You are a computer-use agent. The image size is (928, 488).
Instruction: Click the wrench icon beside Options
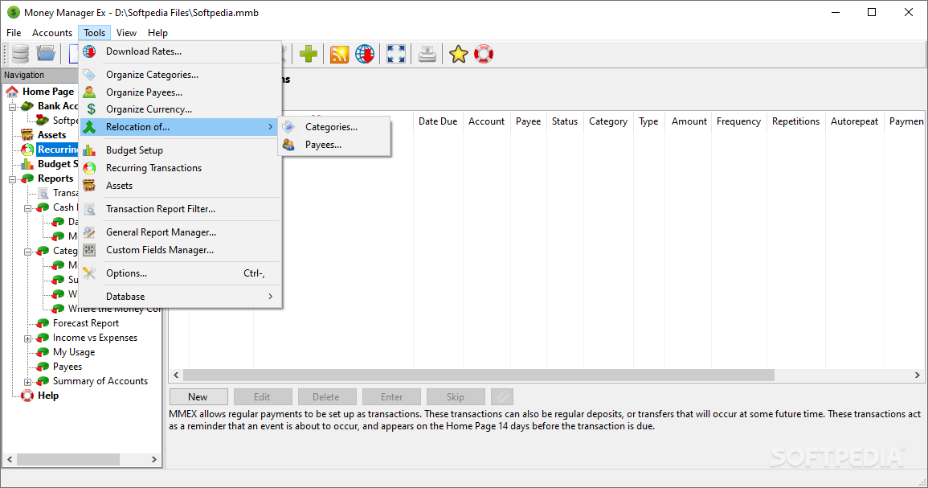(89, 273)
